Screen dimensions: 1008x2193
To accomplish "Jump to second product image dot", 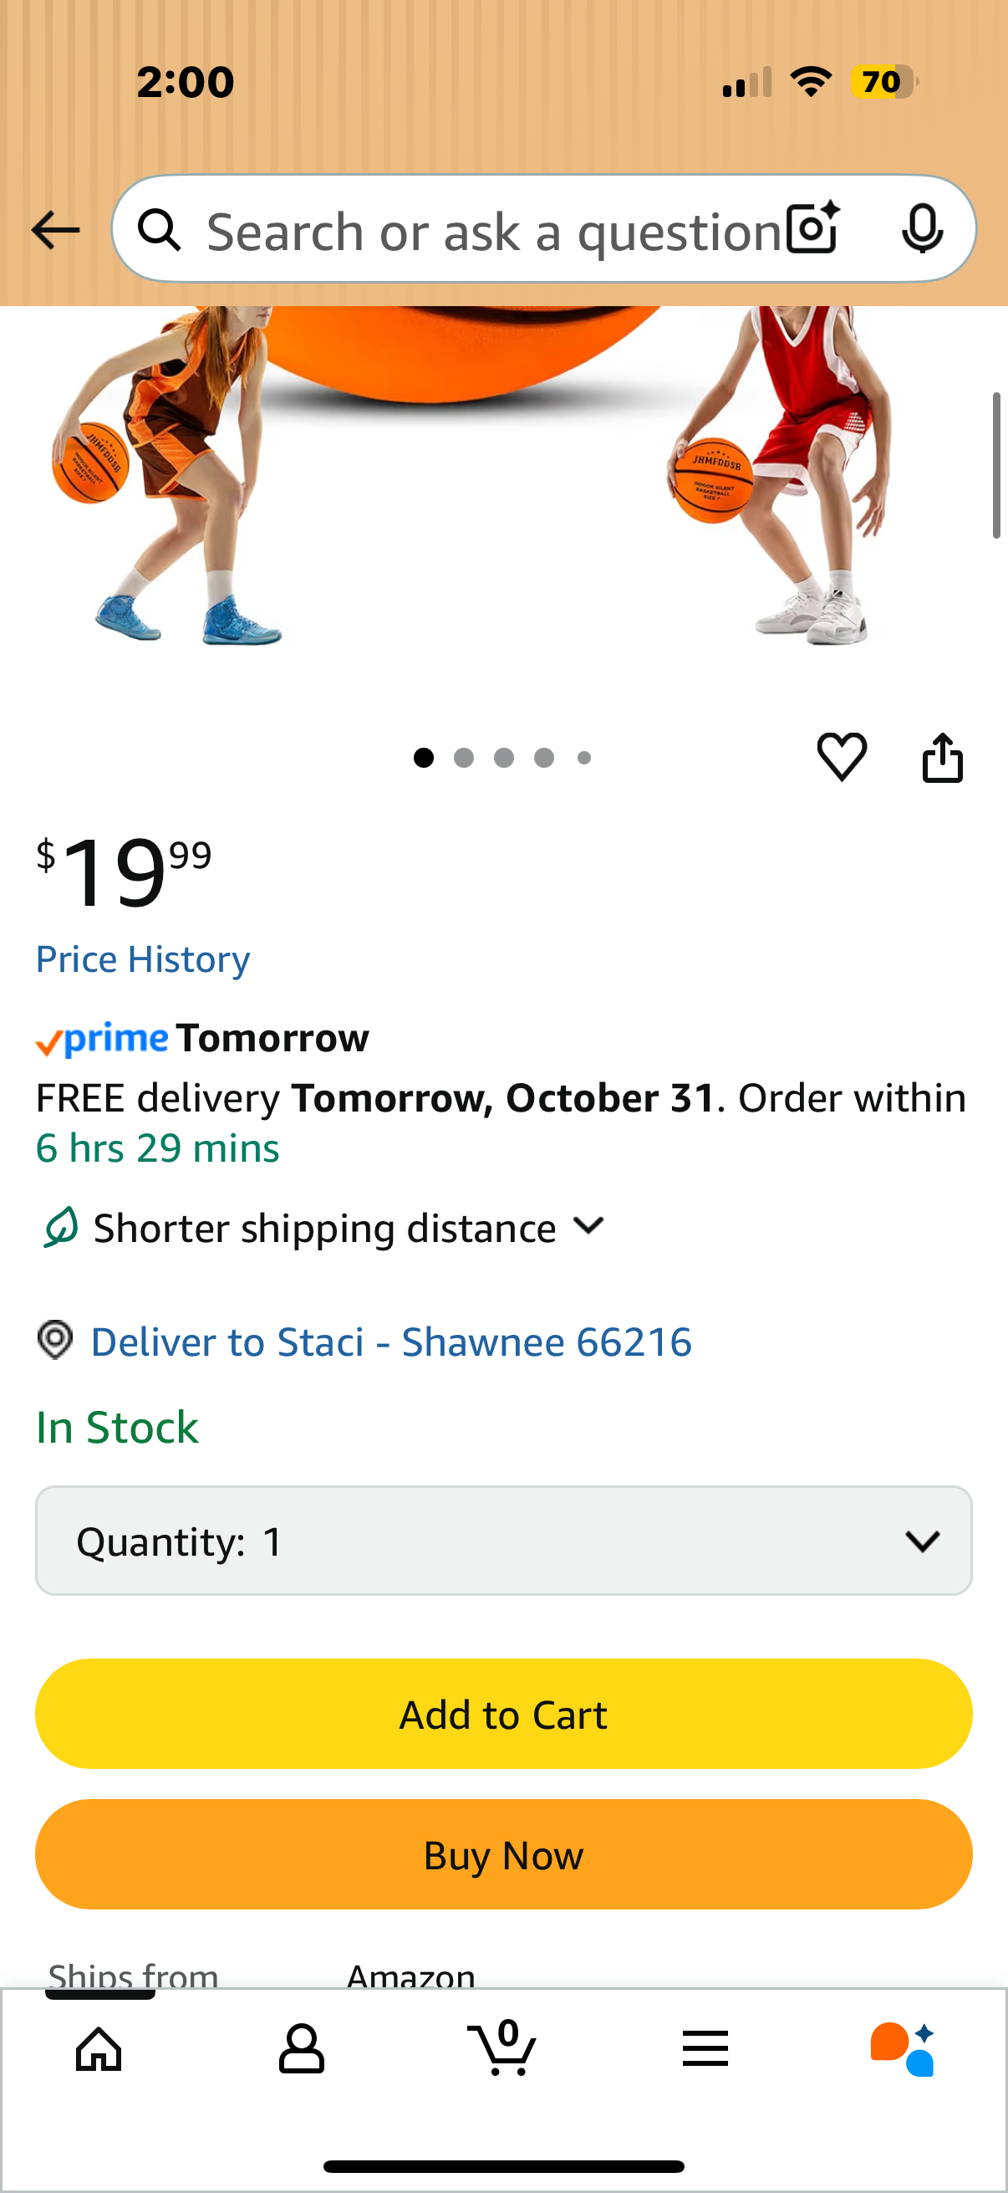I will pos(464,758).
